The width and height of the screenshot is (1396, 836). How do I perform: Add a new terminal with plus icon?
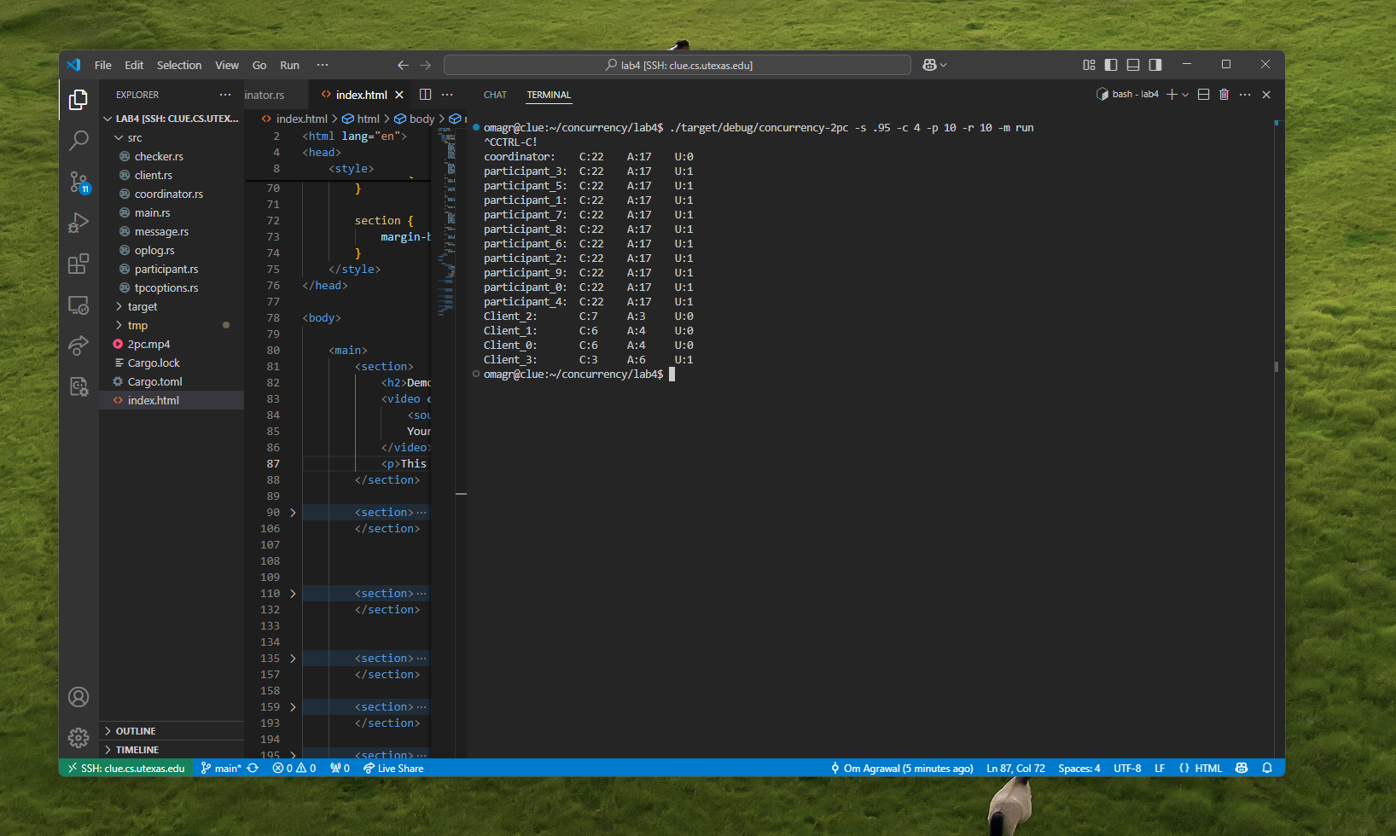[1172, 95]
